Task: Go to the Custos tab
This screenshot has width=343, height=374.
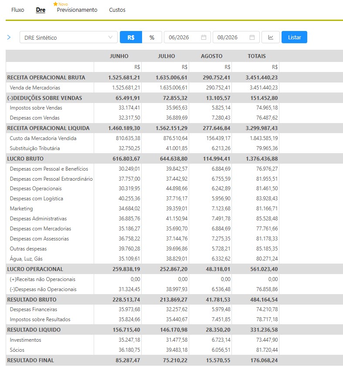Action: click(x=117, y=10)
